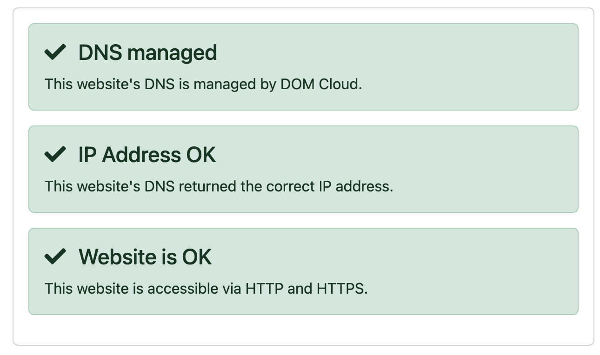Click the word "returned" in the IP description
The height and width of the screenshot is (355, 600).
point(207,186)
